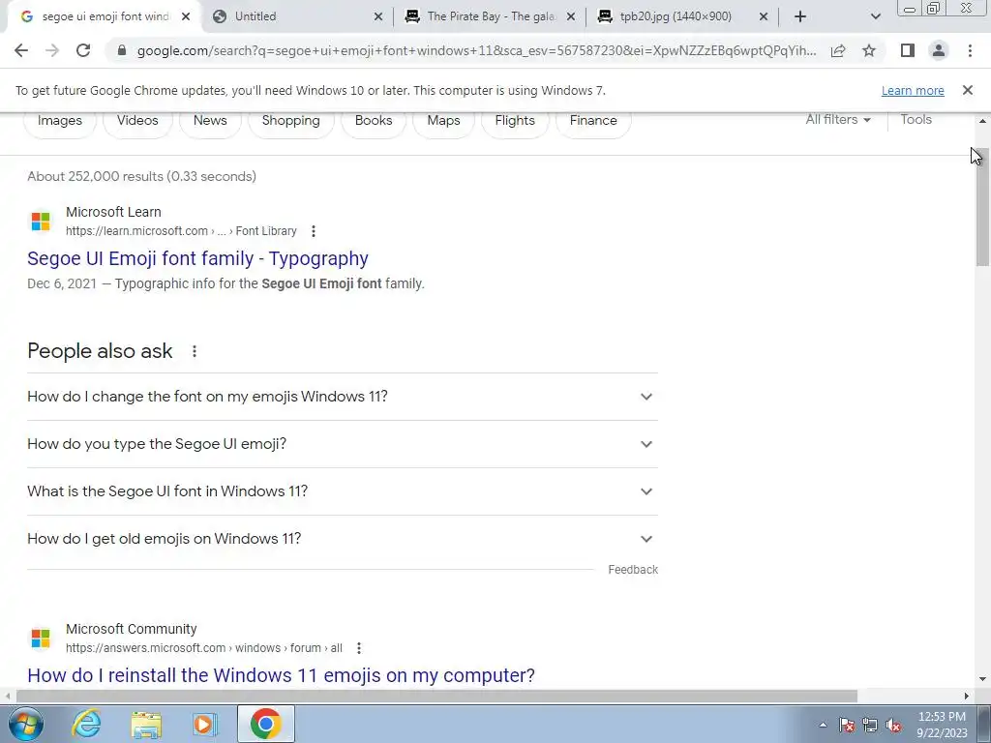Screen dimensions: 991x743
Task: Switch to the tpb20.jpg tab
Action: pos(682,16)
